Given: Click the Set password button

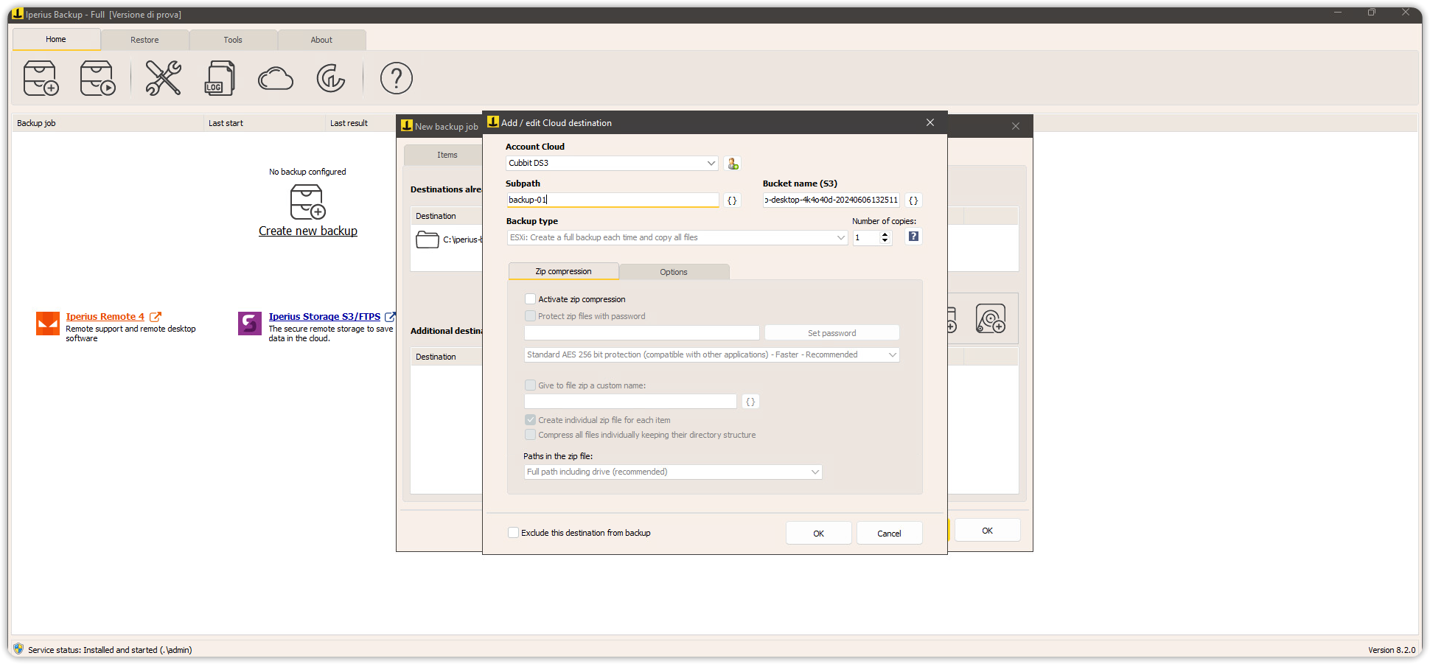Looking at the screenshot, I should [831, 333].
